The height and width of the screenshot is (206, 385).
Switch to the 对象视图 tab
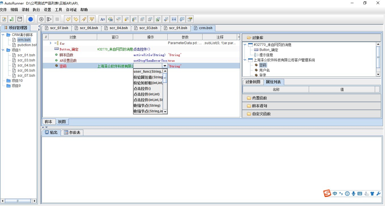click(x=253, y=82)
